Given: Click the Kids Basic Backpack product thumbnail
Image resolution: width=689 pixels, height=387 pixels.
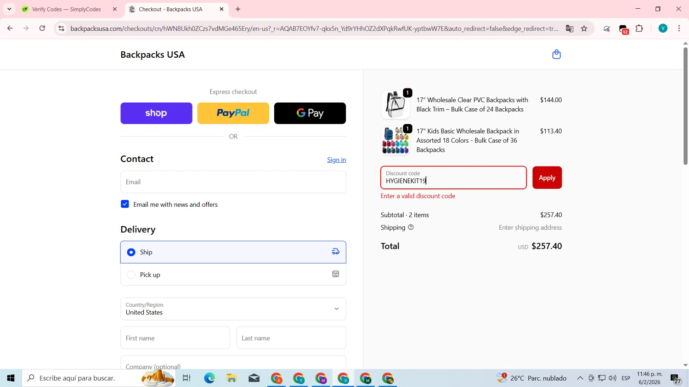Looking at the screenshot, I should pyautogui.click(x=395, y=140).
